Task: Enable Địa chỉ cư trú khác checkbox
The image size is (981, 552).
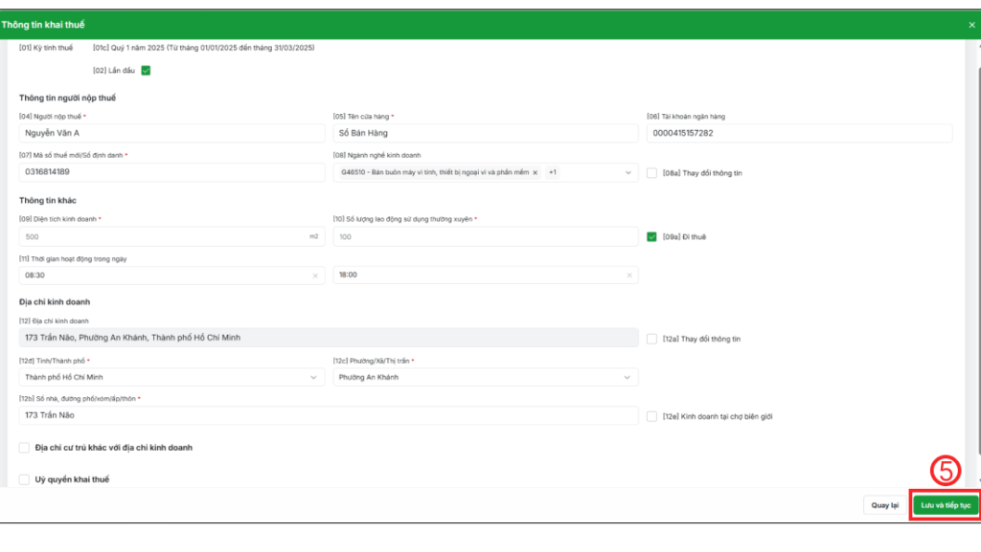Action: pos(25,447)
